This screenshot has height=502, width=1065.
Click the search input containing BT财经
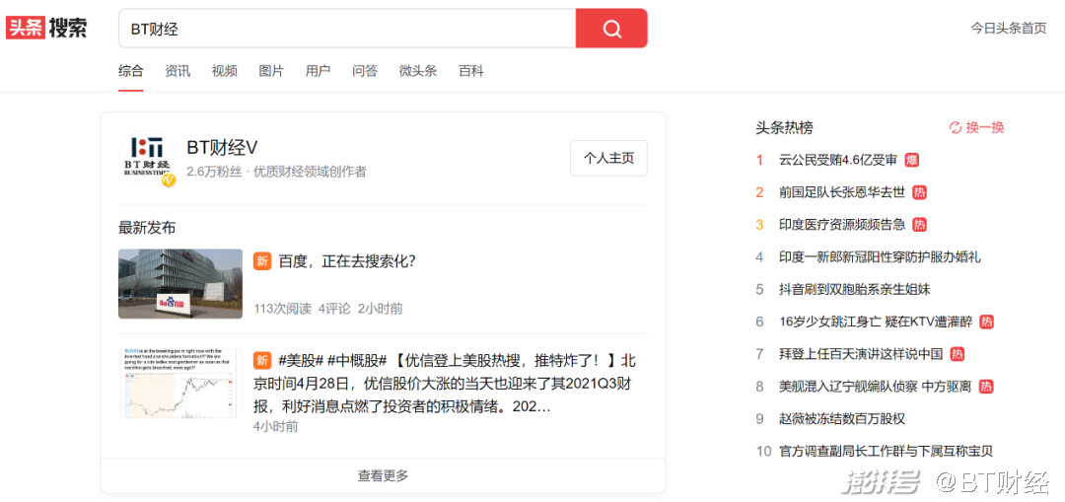(345, 29)
